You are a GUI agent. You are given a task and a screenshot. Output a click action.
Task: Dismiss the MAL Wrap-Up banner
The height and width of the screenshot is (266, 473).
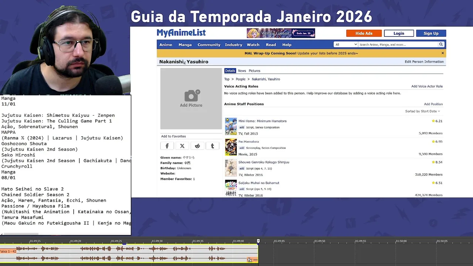coord(442,53)
